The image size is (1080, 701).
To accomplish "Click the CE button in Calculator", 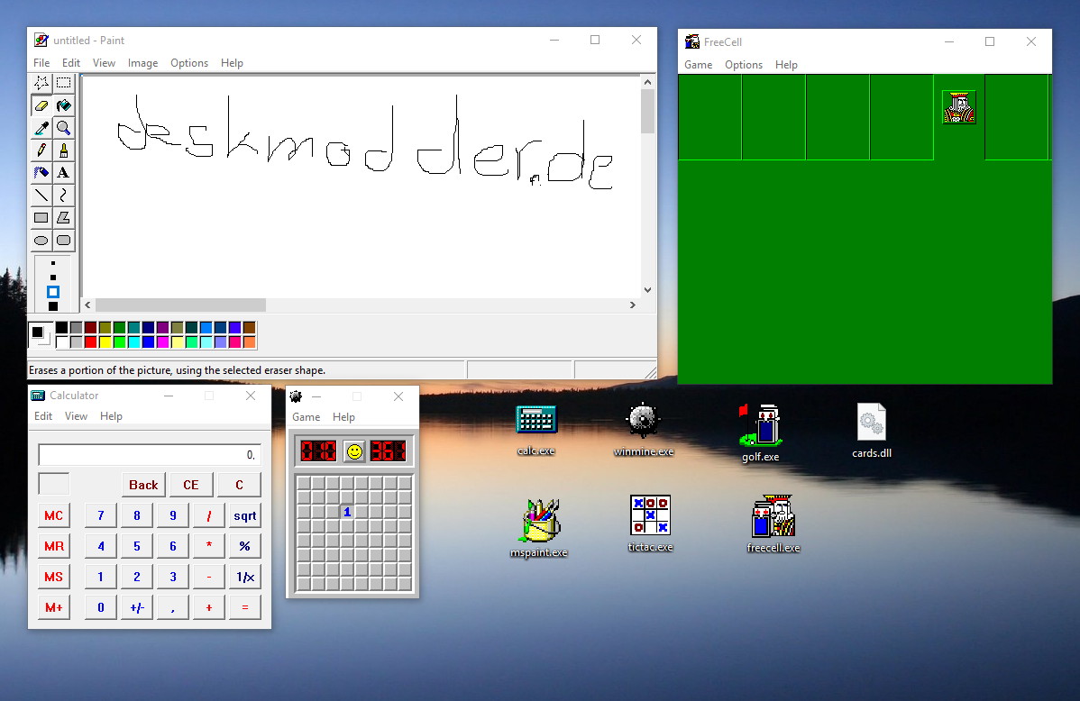I will pos(191,485).
